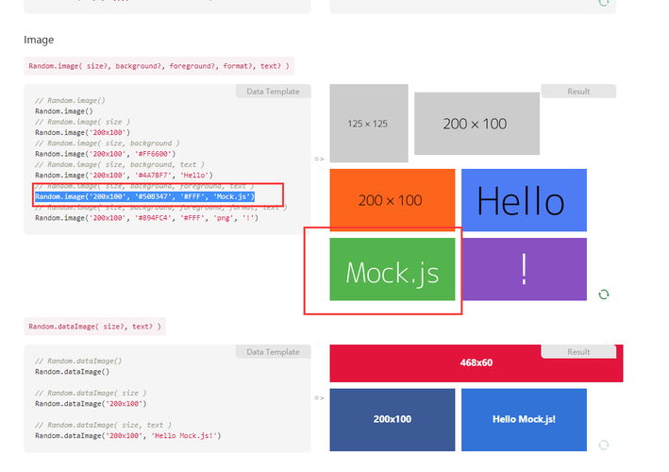Select the purple exclamation mark image
The width and height of the screenshot is (669, 472).
(x=523, y=270)
